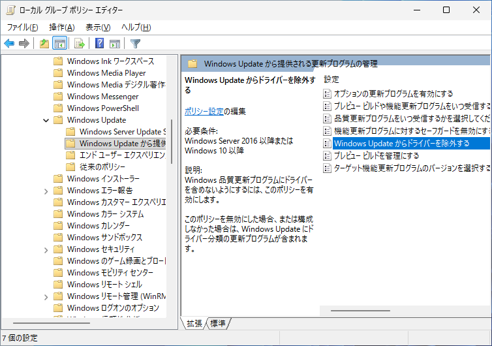Open the 表示(V) menu
492x346 pixels.
pyautogui.click(x=98, y=27)
